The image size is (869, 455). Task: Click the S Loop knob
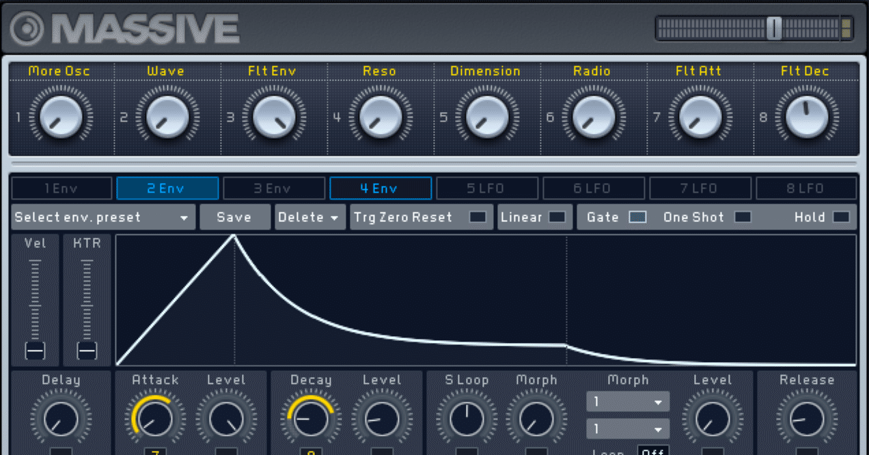coord(467,419)
